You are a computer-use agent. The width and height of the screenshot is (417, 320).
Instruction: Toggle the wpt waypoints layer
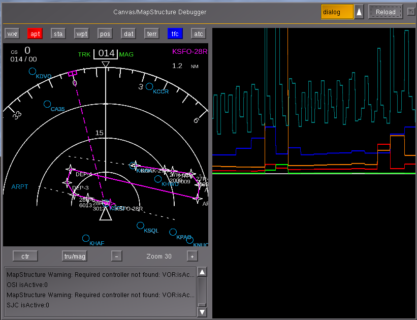coord(82,34)
